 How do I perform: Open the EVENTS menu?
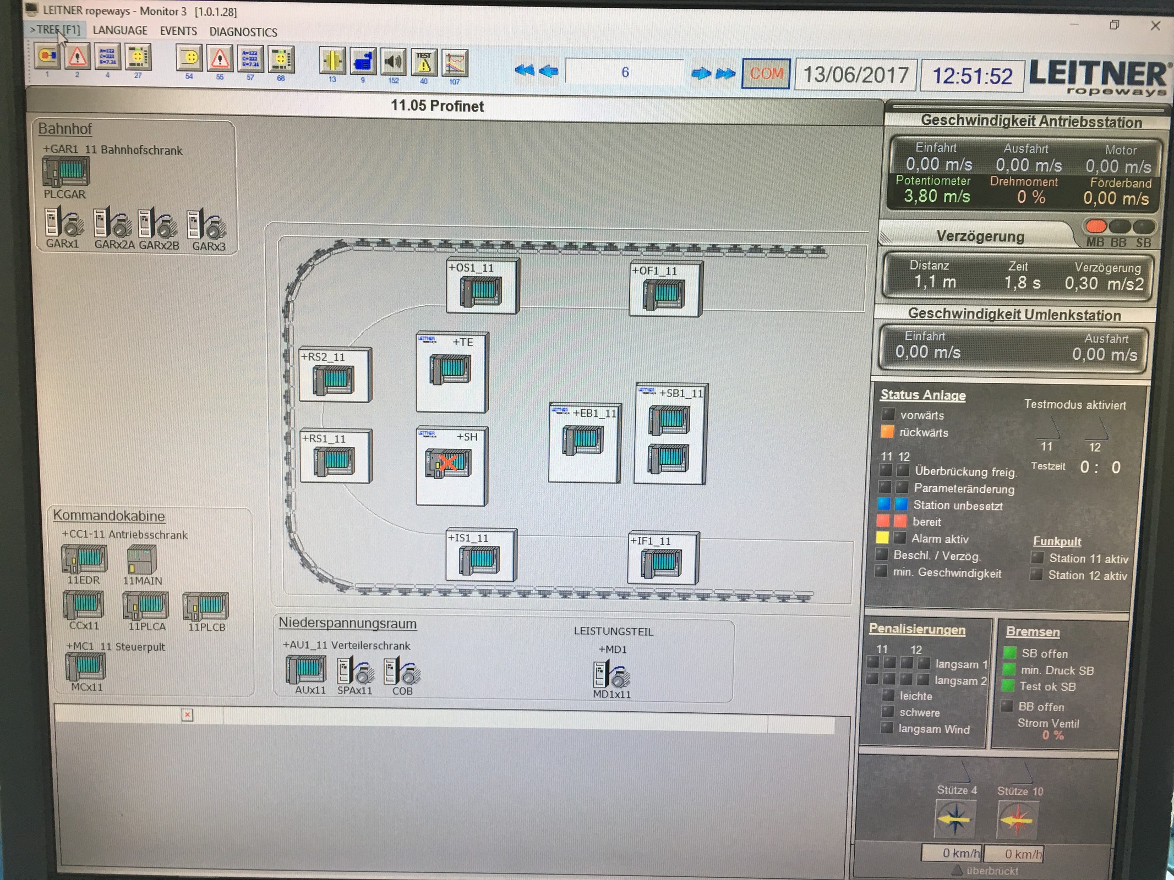tap(178, 31)
